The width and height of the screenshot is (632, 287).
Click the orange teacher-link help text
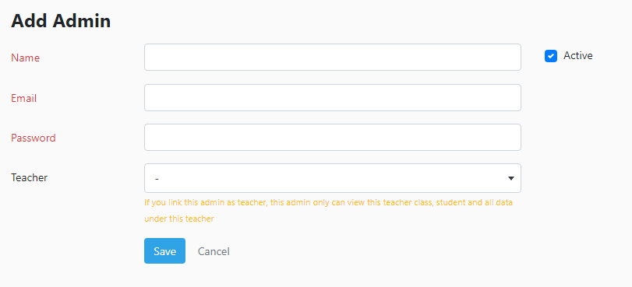(329, 211)
